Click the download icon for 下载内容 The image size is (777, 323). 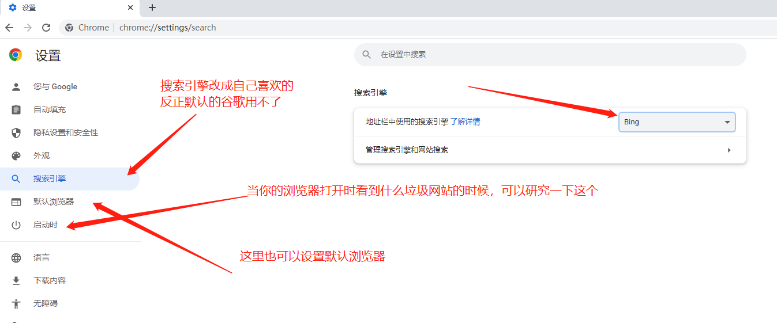pos(16,281)
